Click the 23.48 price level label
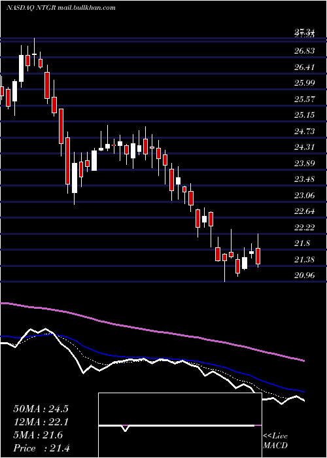 coord(305,179)
